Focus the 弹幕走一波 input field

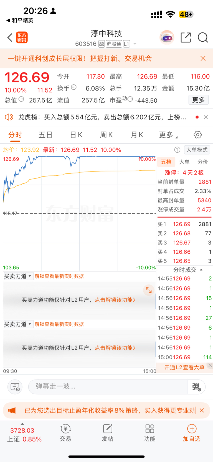tap(108, 387)
